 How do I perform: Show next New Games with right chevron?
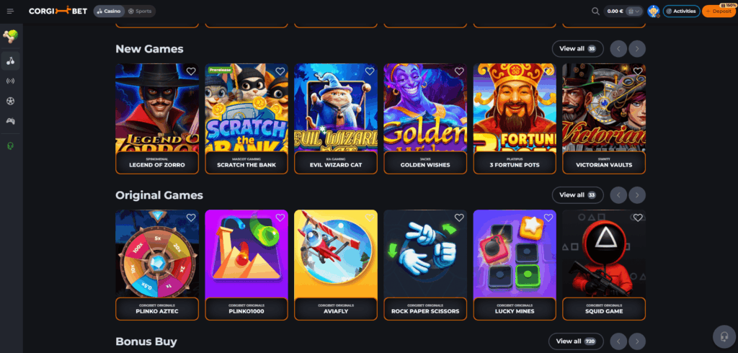[x=637, y=48]
